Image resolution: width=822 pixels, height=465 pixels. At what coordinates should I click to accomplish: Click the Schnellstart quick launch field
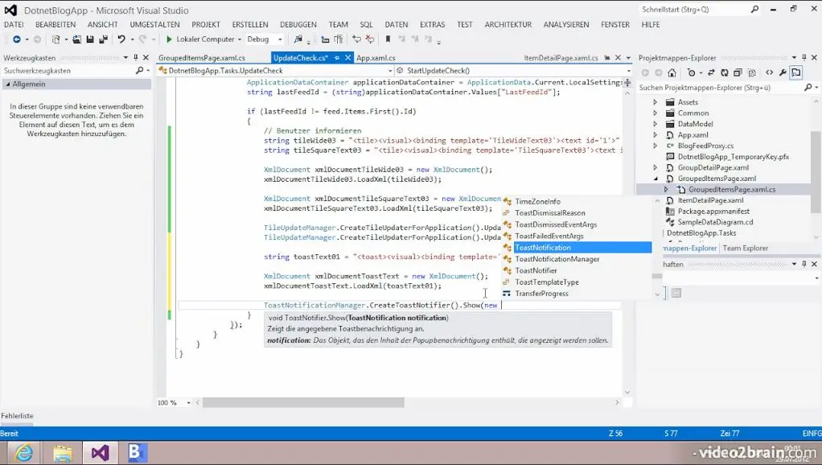pyautogui.click(x=695, y=10)
